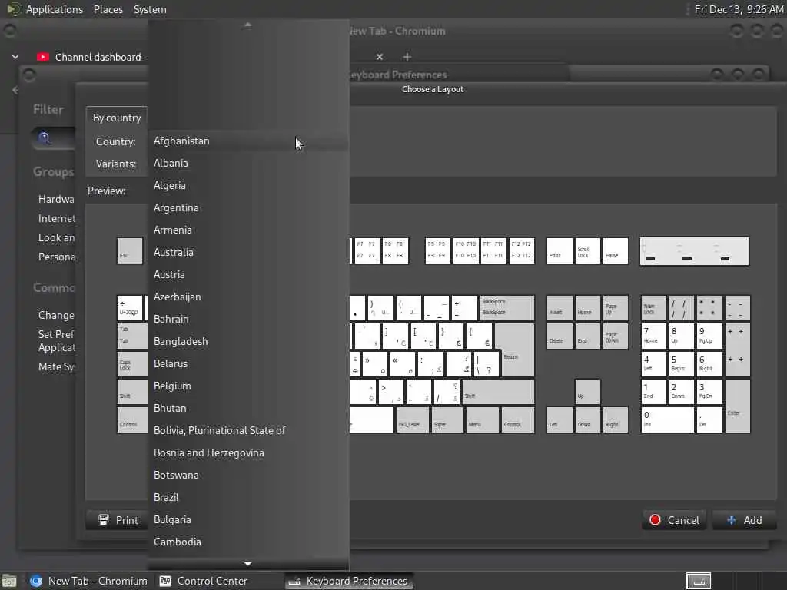787x590 pixels.
Task: Open Internet group in Control Center
Action: pos(56,218)
